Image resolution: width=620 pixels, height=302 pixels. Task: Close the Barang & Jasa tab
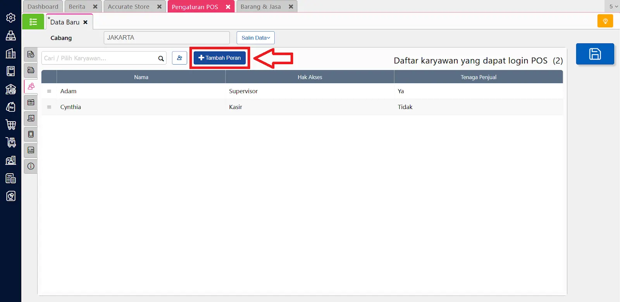pyautogui.click(x=291, y=7)
